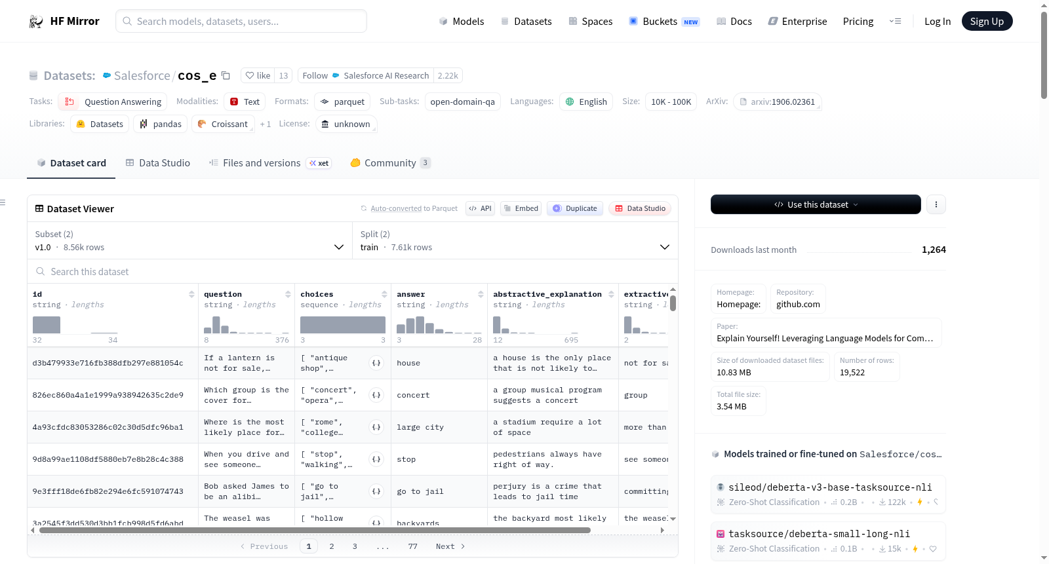The image size is (1049, 564).
Task: Click the Duplicate button
Action: [575, 208]
